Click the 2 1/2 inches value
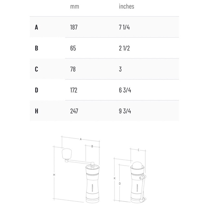This screenshot has width=209, height=209. [125, 48]
